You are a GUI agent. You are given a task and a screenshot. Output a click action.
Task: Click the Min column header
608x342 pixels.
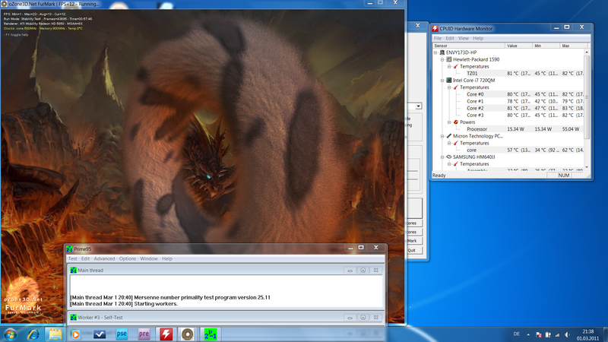(x=546, y=46)
